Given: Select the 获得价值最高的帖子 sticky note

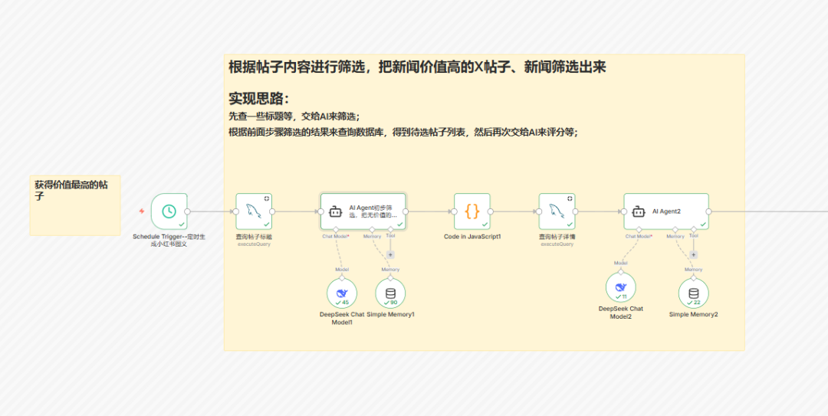Looking at the screenshot, I should 75,205.
